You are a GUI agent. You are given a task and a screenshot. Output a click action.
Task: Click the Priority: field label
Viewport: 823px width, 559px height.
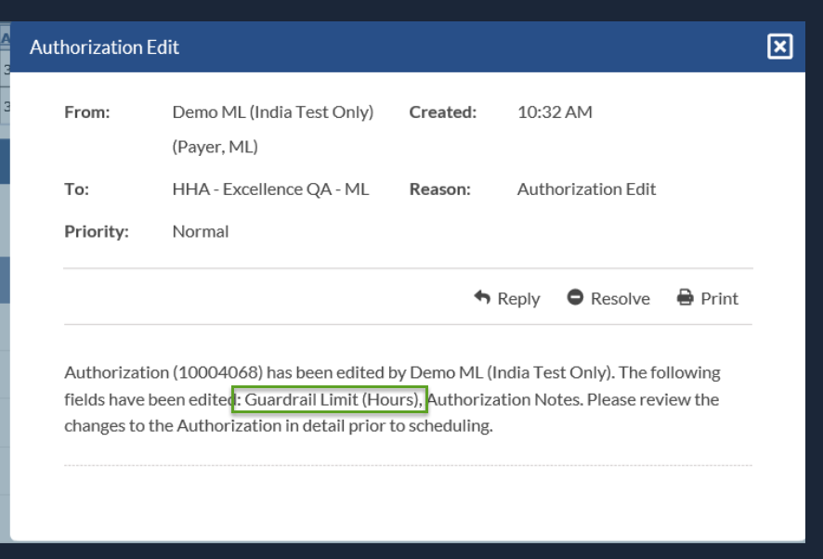coord(97,231)
